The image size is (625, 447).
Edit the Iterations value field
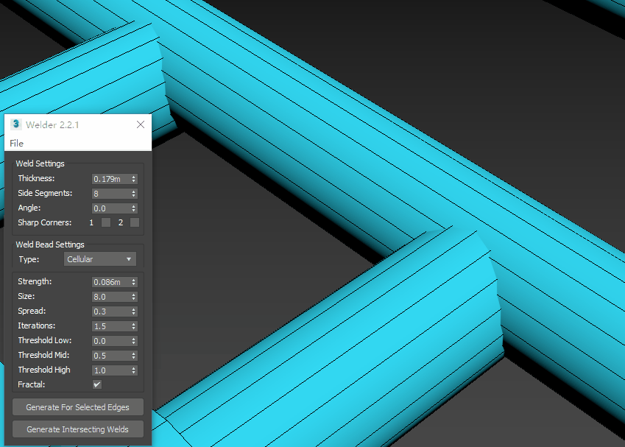pyautogui.click(x=111, y=326)
